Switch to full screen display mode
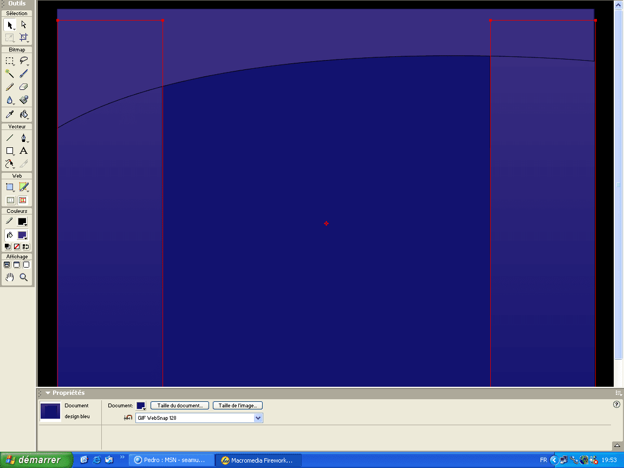This screenshot has width=624, height=468. click(x=26, y=265)
